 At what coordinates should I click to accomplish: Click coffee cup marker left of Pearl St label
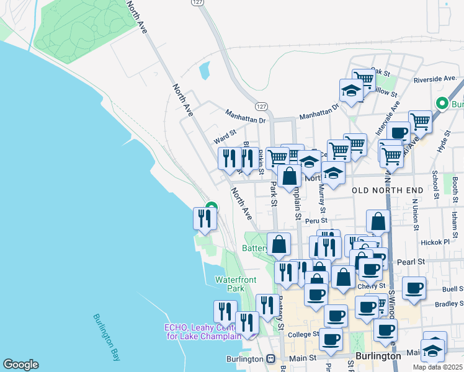click(x=370, y=270)
